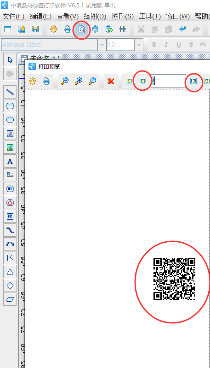Screen dimensions: 210x368
Task: Select the straight line drawing tool
Action: (10, 92)
